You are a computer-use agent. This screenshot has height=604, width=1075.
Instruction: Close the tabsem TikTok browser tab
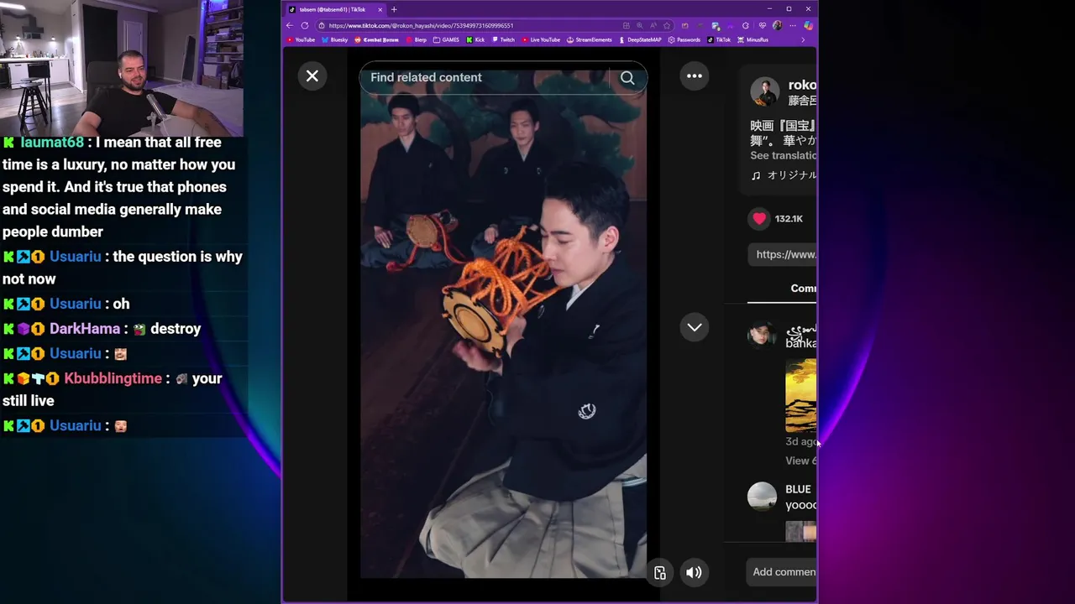point(380,9)
